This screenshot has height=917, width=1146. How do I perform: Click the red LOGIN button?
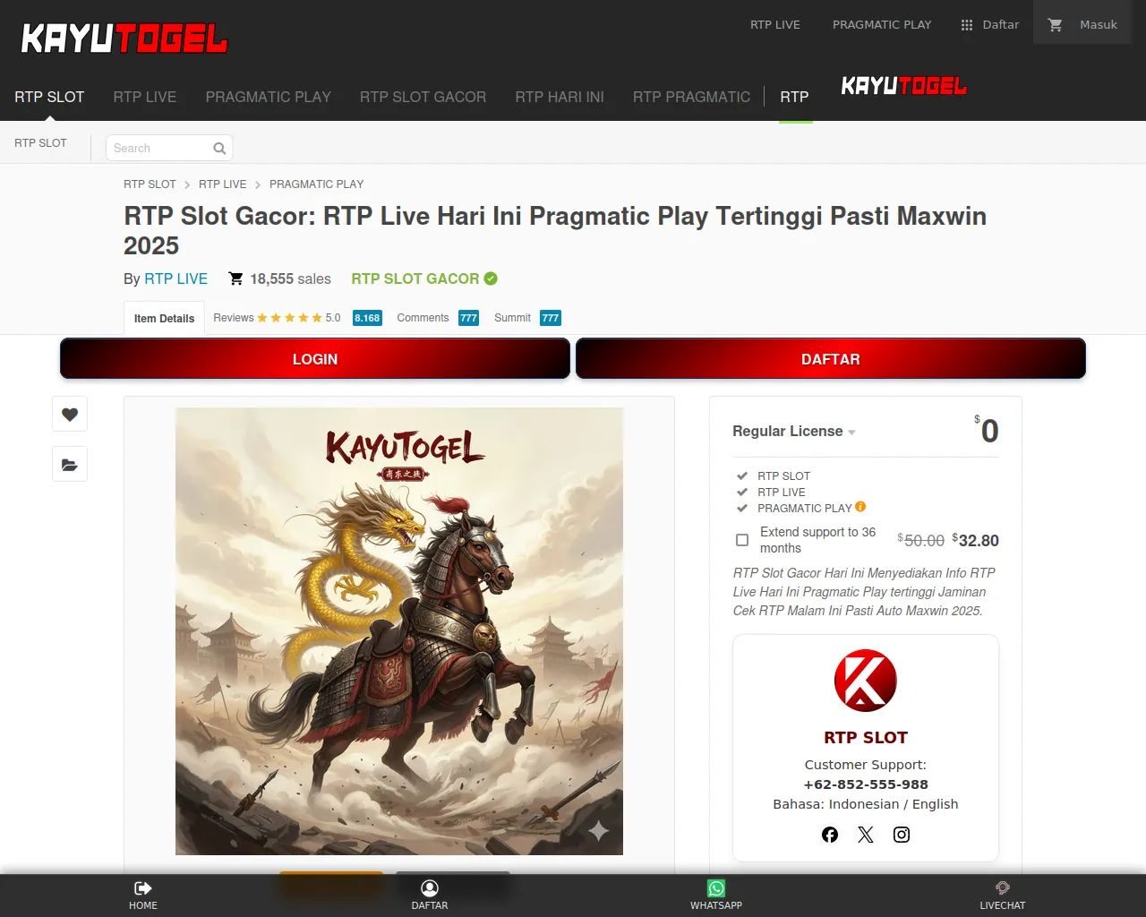point(315,359)
